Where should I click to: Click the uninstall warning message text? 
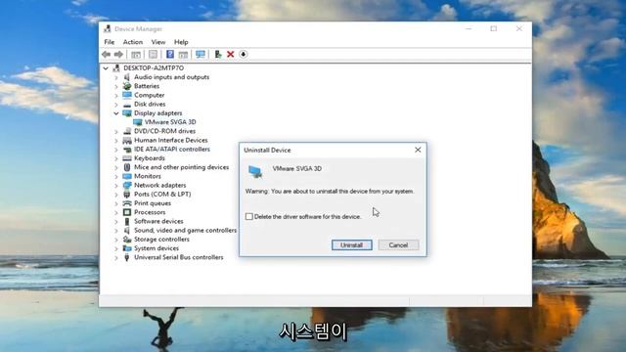pos(331,192)
